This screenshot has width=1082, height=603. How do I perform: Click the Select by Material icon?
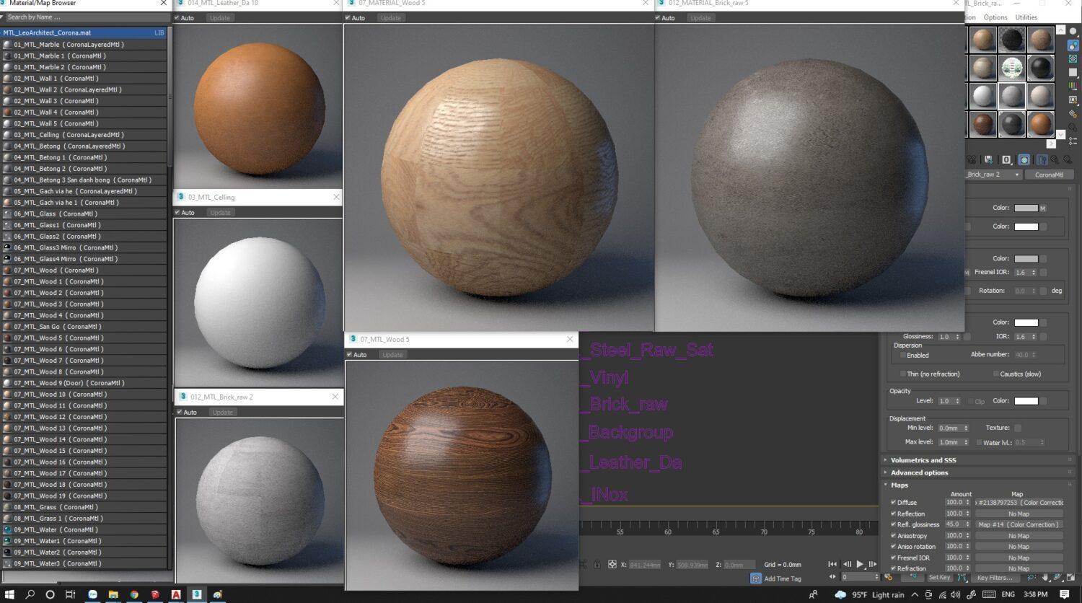pos(1073,126)
